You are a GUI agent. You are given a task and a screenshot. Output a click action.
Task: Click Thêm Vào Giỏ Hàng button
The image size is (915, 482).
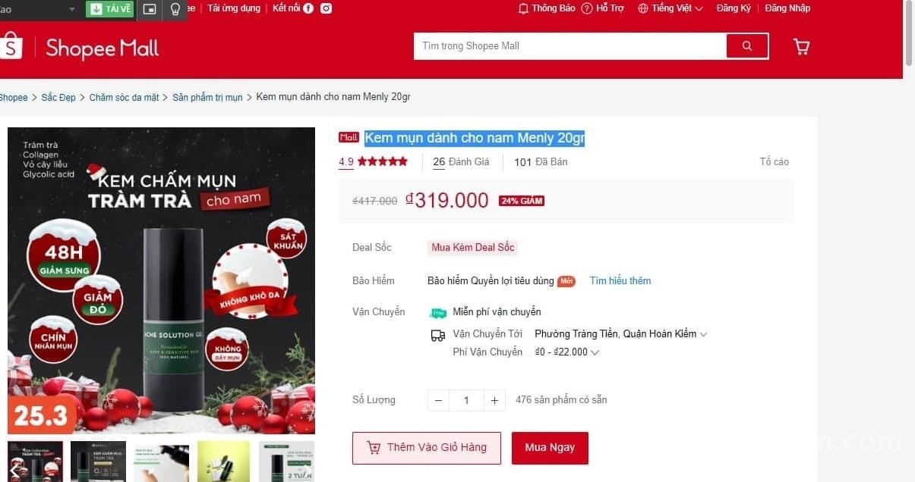427,448
